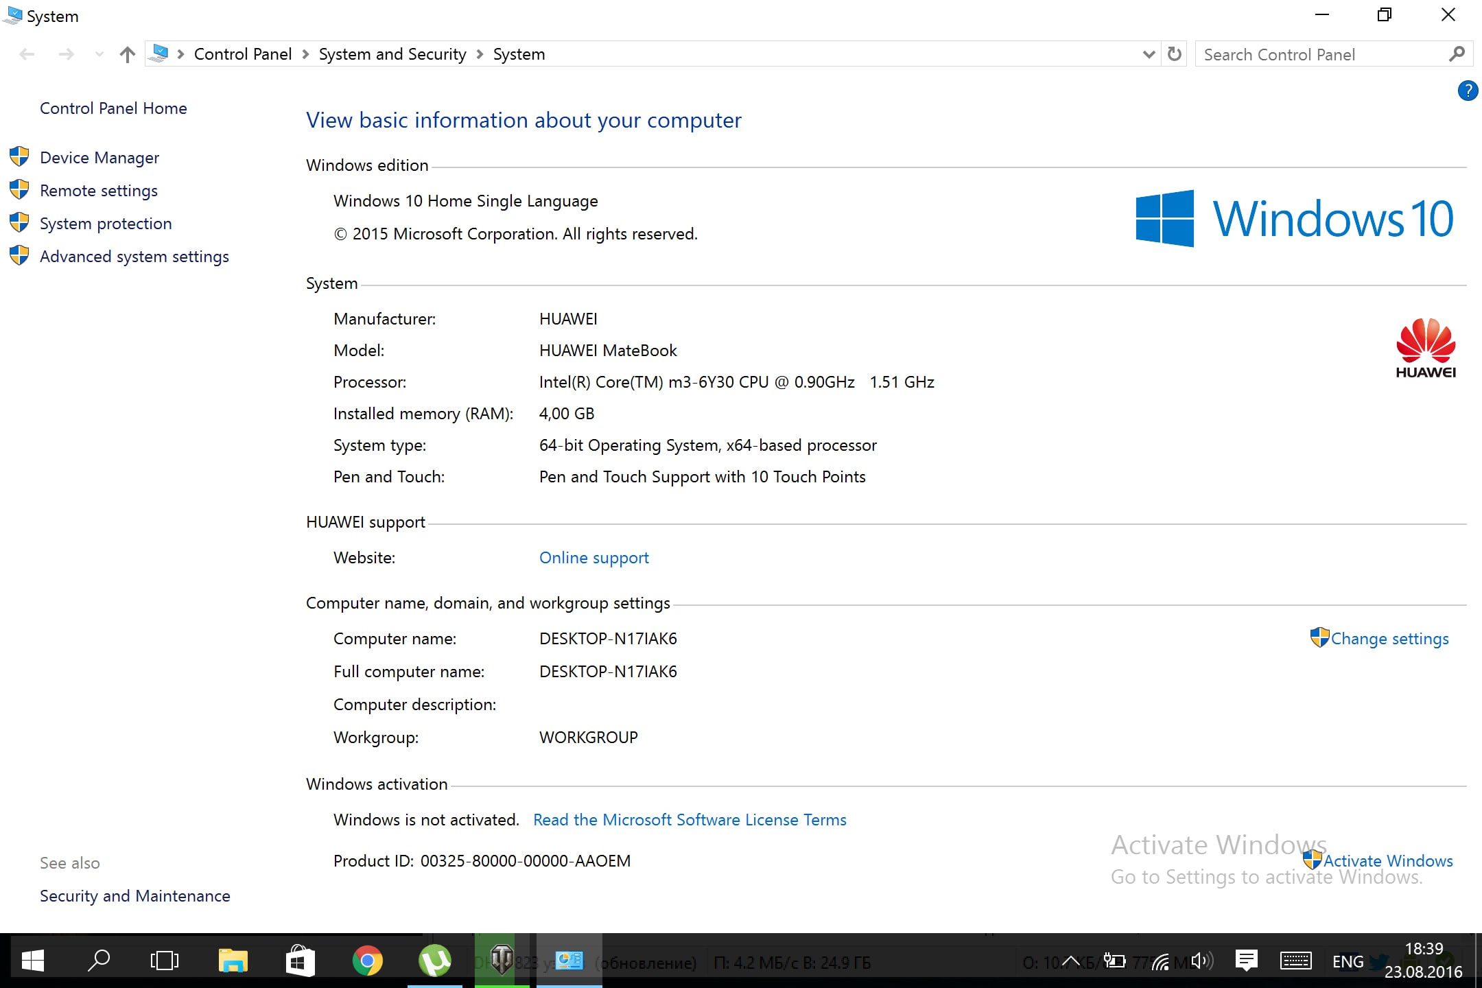Open the Windows Start menu
Viewport: 1482px width, 988px height.
tap(32, 961)
